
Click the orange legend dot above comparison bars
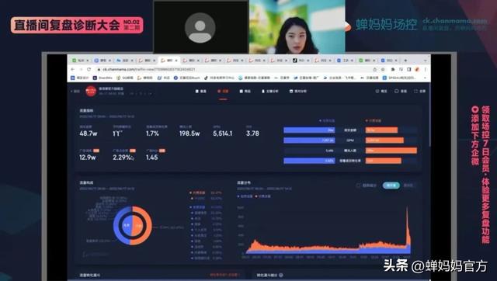click(x=367, y=120)
